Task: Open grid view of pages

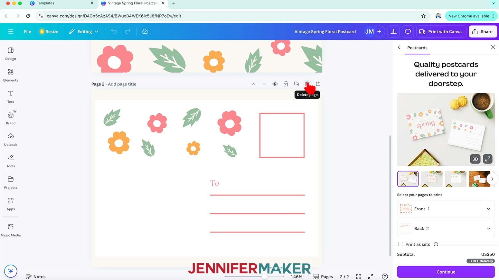Action: 359,276
